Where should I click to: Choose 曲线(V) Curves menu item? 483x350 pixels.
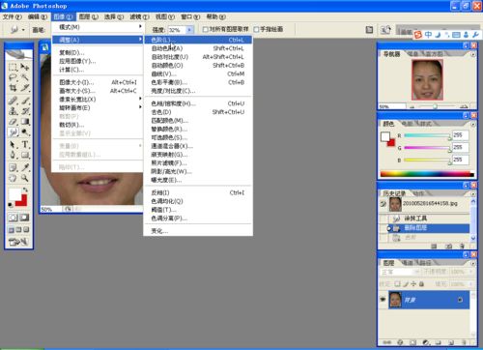[198, 73]
